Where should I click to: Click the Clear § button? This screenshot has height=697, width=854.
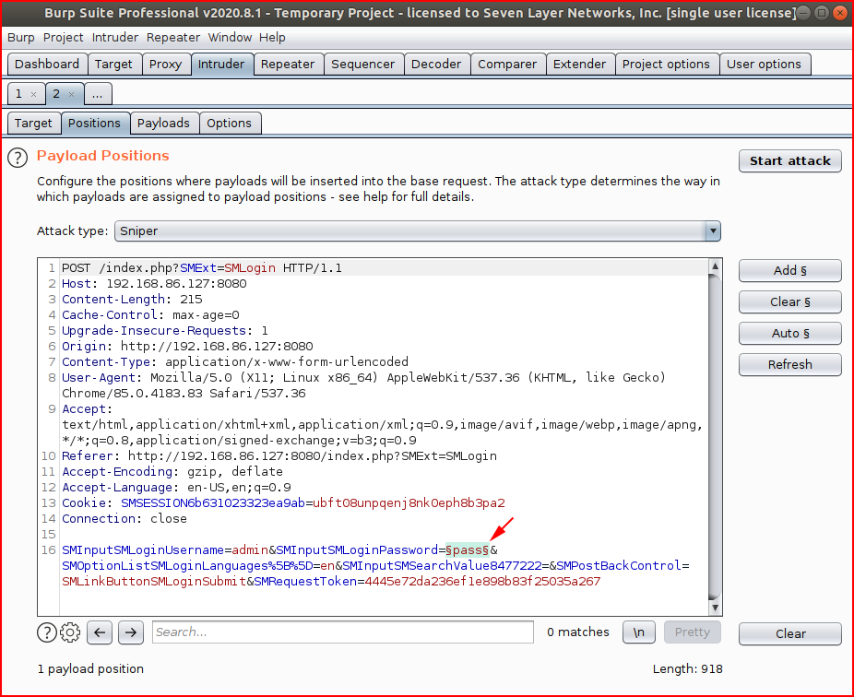[790, 302]
